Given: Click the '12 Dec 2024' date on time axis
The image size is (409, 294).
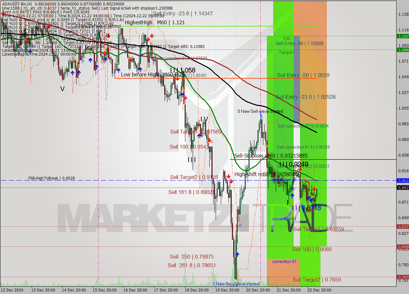Looking at the screenshot, I should (x=12, y=290).
